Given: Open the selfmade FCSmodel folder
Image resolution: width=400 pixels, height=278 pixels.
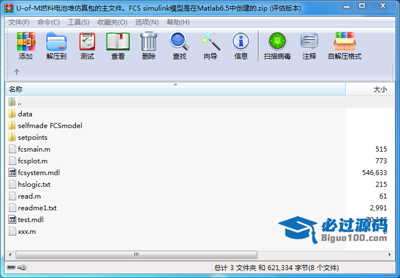Looking at the screenshot, I should 50,126.
